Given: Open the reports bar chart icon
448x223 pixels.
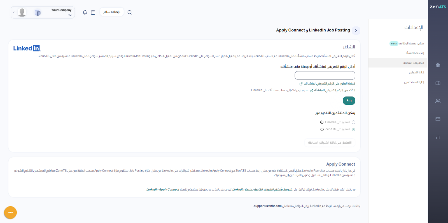Looking at the screenshot, I should click(438, 137).
